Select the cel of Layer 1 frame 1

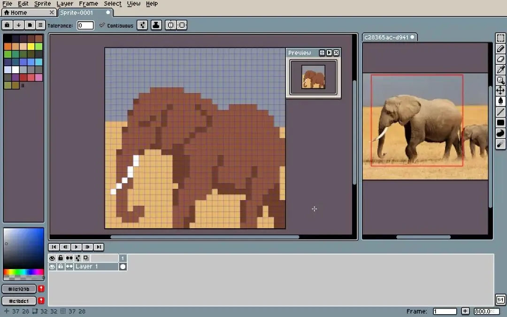pyautogui.click(x=123, y=267)
